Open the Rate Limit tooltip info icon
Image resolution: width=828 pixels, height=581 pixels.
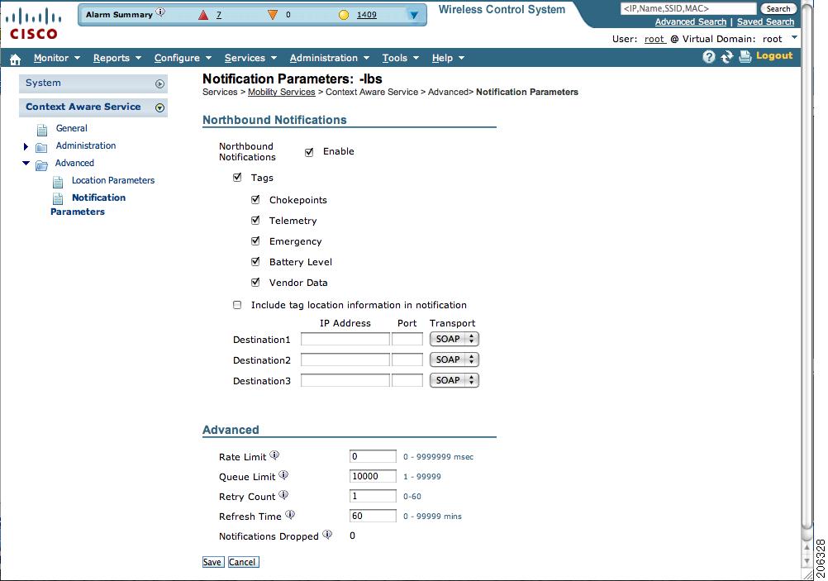tap(275, 453)
